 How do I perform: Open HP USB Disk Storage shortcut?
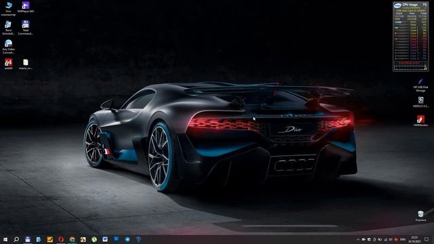coord(420,85)
